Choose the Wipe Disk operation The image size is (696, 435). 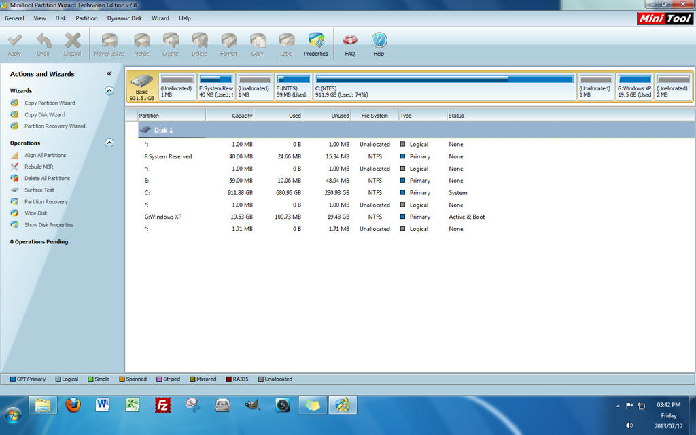[x=36, y=213]
